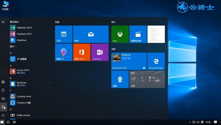Expand the hamburger menu in Start

(3, 22)
